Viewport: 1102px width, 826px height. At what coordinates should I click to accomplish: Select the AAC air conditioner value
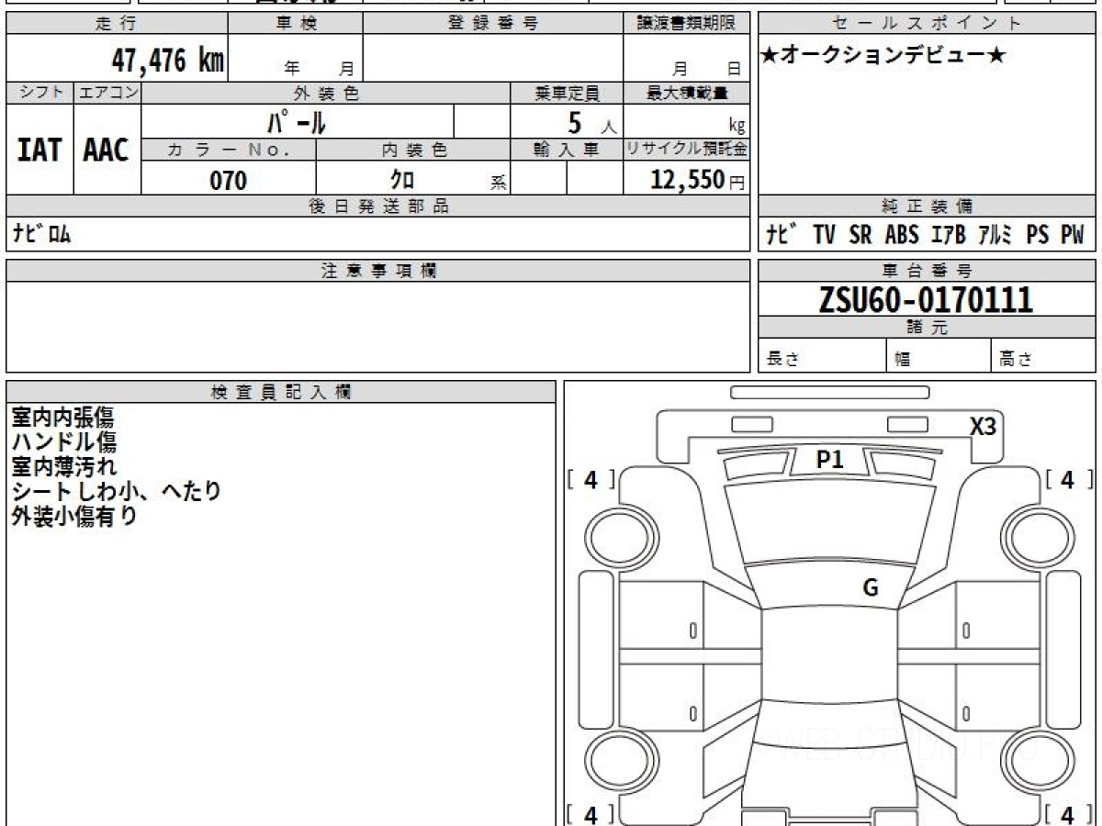[107, 151]
